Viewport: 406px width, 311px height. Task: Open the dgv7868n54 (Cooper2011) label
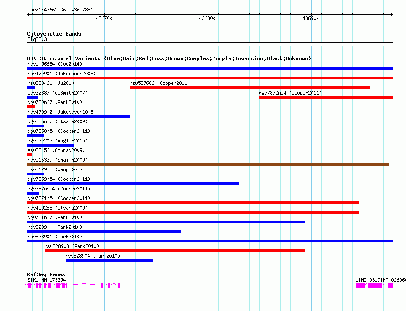pos(59,131)
